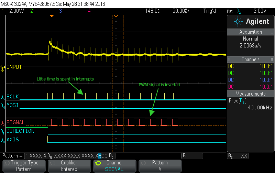Image resolution: width=275 pixels, height=173 pixels.
Task: Click the D2 trigger source indicator at top
Action: pos(238,11)
